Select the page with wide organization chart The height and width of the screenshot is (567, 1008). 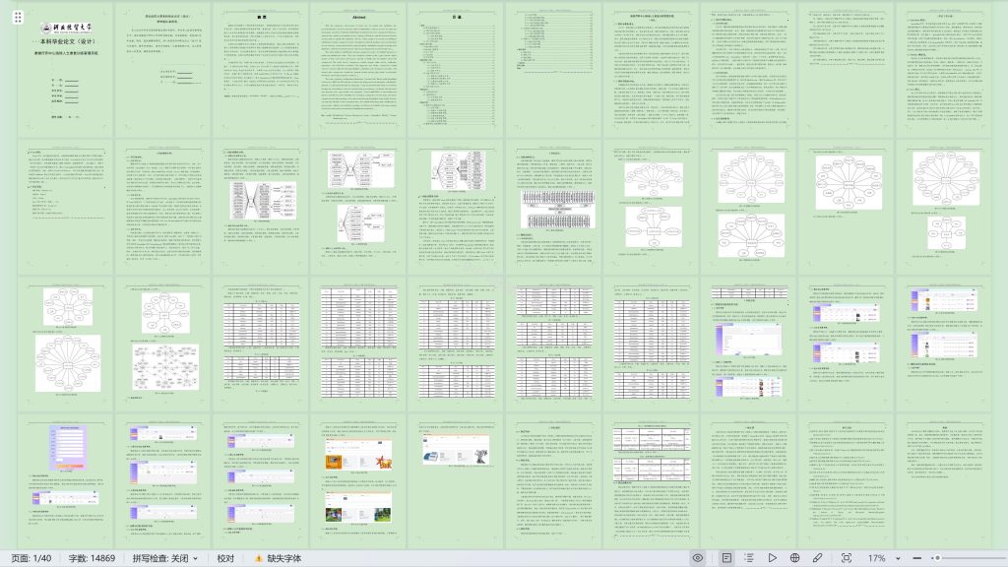tap(554, 208)
